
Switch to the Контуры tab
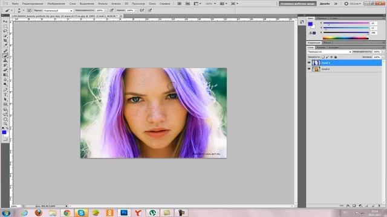click(x=333, y=47)
